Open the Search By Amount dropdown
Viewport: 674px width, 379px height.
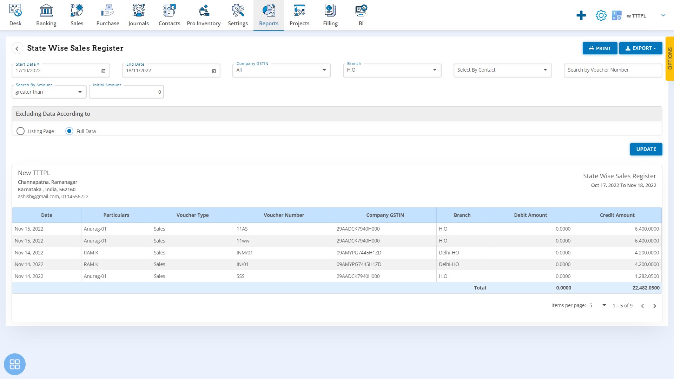click(x=49, y=92)
